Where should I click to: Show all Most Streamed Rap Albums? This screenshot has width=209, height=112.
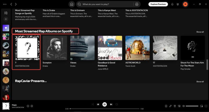click(x=200, y=32)
